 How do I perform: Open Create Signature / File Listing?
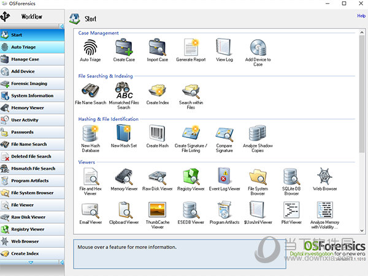[x=191, y=134]
